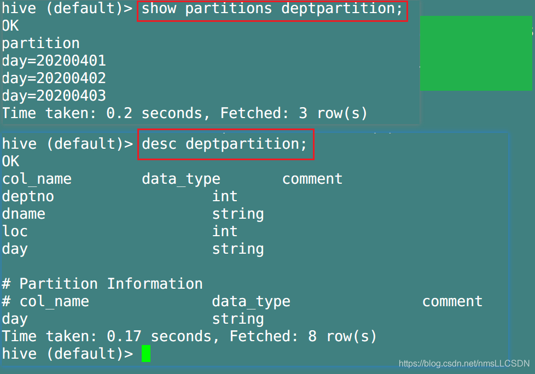Click the 'string' type in dname row
Viewport: 535px width, 374px height.
pos(238,214)
